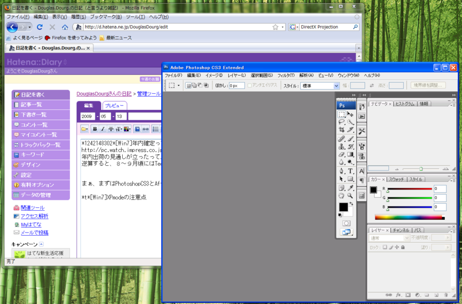Toggle lock transparent pixels in Layers panel

385,247
